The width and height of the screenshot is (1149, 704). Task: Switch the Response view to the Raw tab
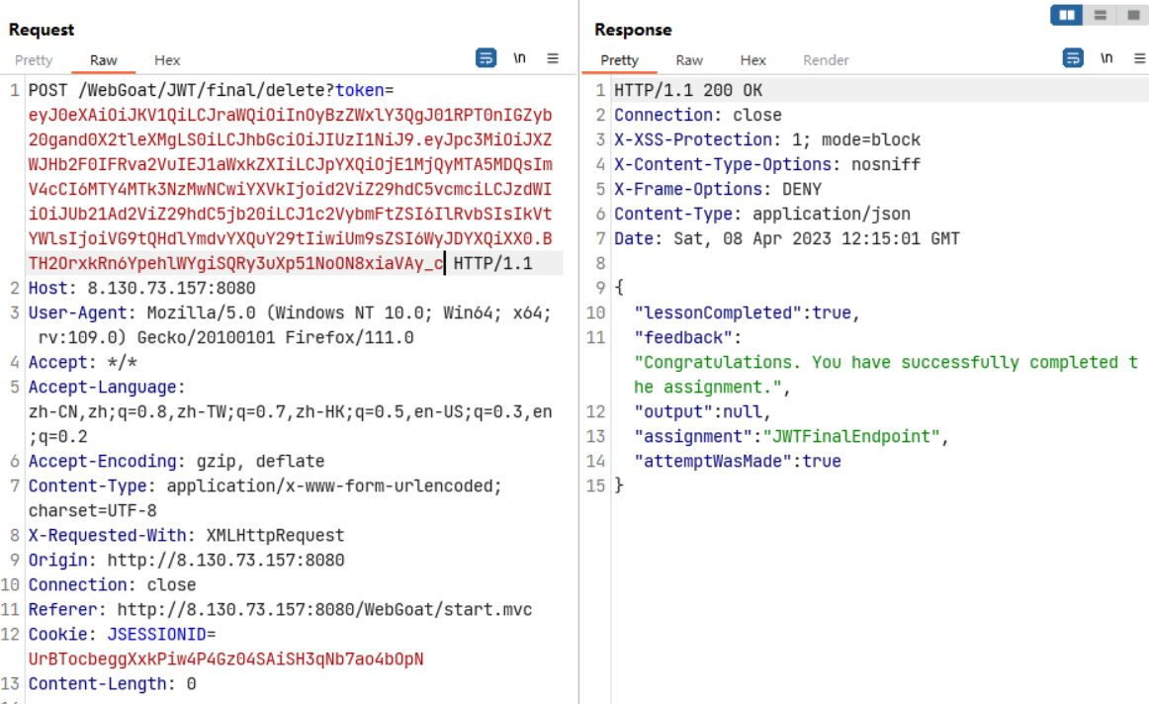(689, 60)
